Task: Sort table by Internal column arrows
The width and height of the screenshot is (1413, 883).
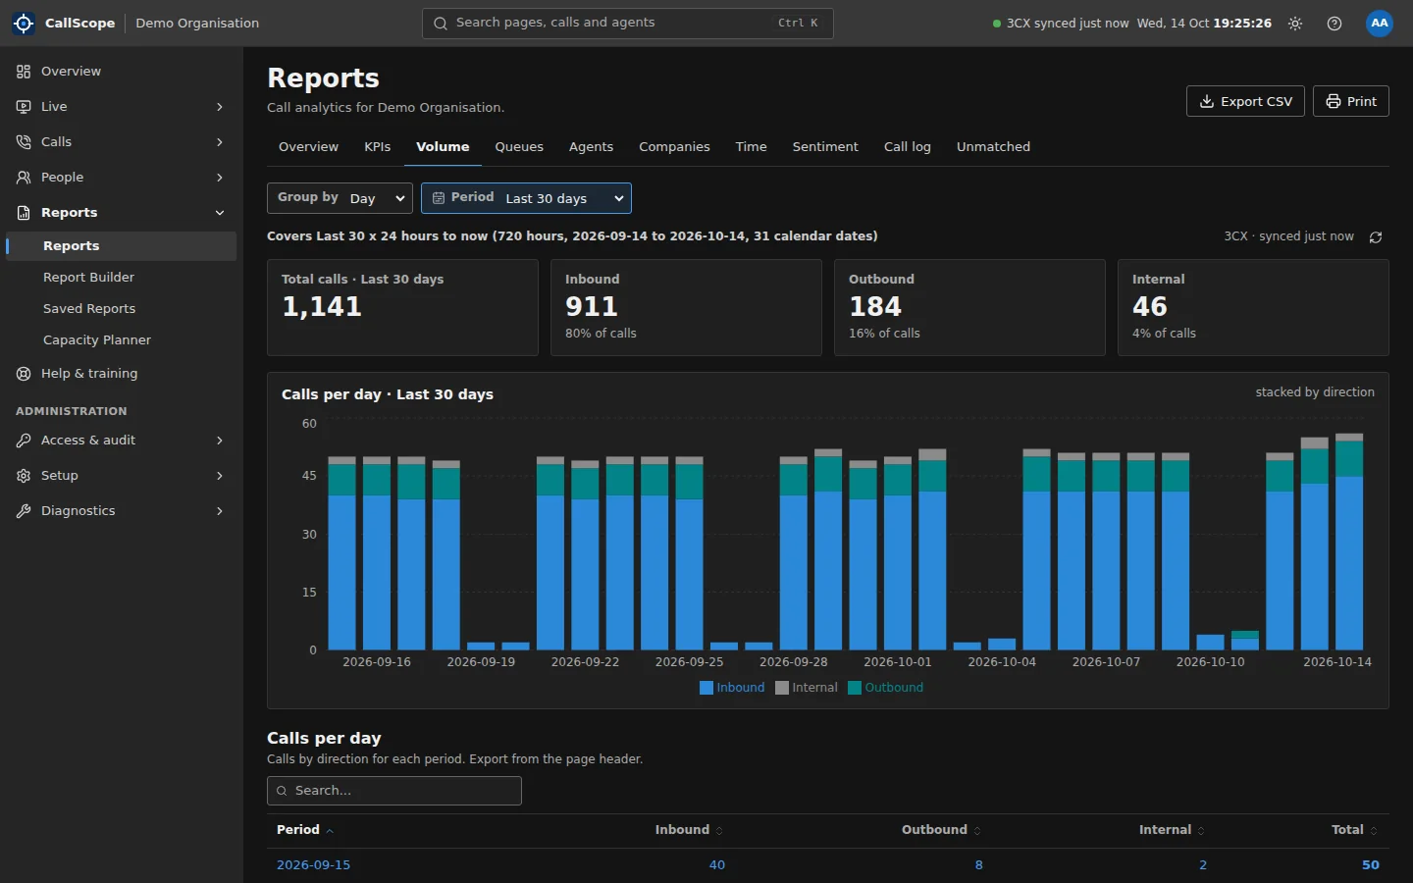Action: (x=1201, y=831)
